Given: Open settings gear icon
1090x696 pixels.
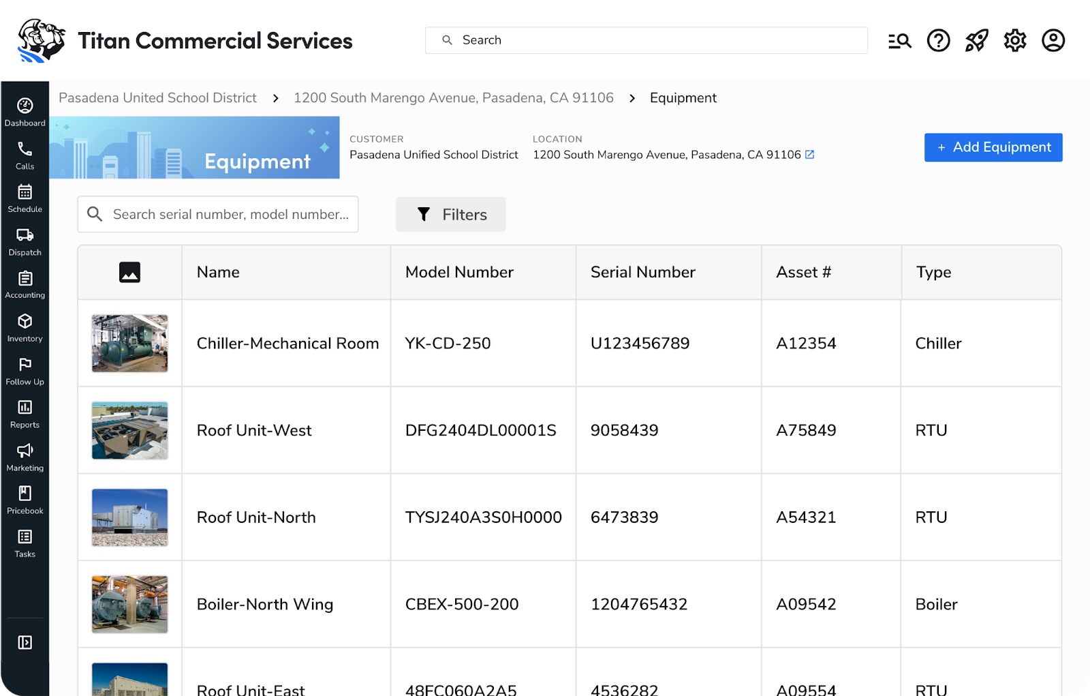Looking at the screenshot, I should pos(1015,41).
